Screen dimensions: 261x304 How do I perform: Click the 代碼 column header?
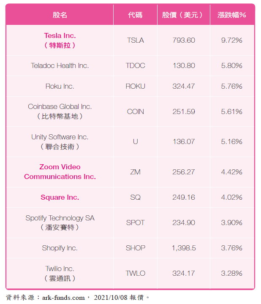pyautogui.click(x=135, y=15)
